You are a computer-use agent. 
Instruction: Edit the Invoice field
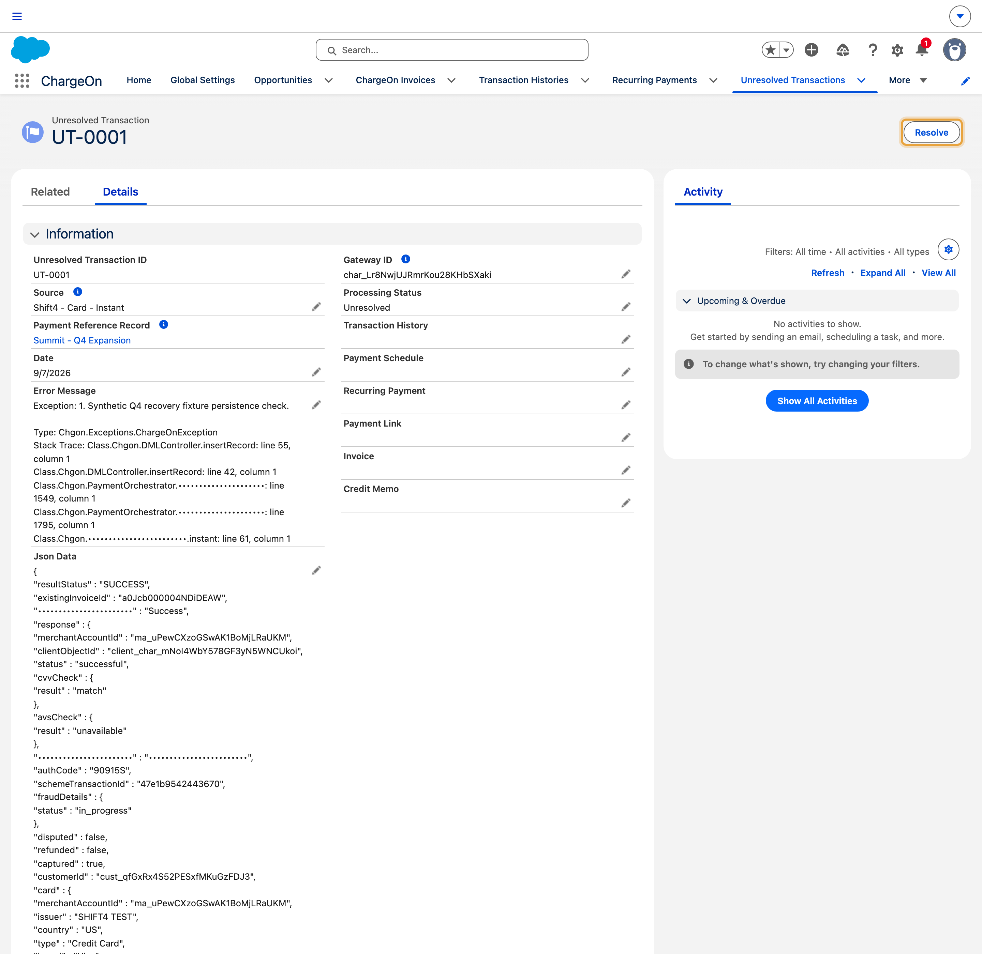pos(626,470)
